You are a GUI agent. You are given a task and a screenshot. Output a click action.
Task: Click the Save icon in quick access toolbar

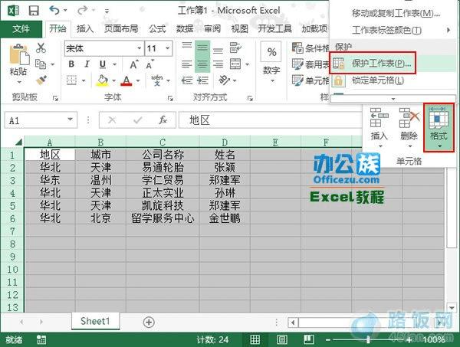[34, 11]
